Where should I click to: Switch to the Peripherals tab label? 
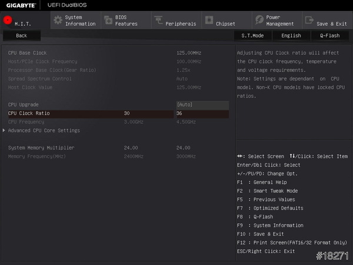180,24
